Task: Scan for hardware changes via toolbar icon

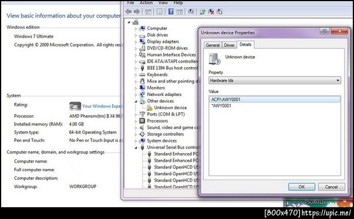Action: point(191,12)
